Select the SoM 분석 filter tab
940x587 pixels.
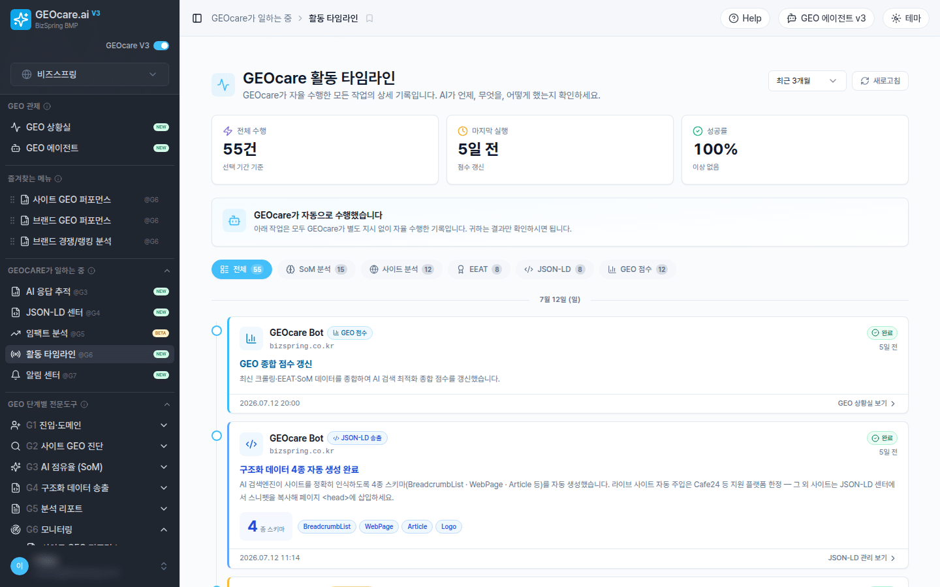click(317, 269)
